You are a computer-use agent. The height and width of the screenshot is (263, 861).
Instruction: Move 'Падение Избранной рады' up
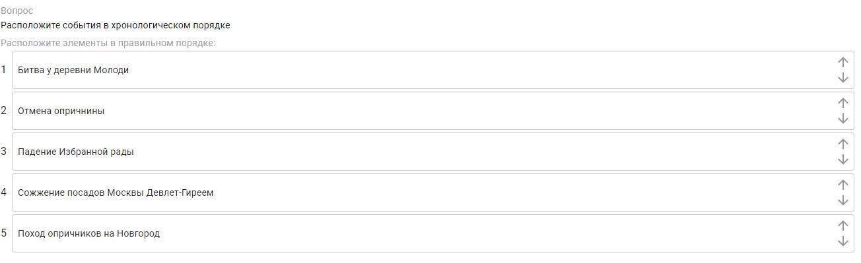(x=843, y=144)
